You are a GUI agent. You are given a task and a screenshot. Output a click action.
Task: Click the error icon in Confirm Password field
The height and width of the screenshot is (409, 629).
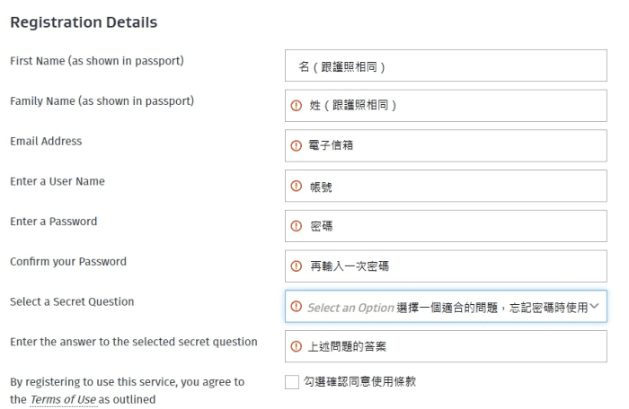pos(296,266)
